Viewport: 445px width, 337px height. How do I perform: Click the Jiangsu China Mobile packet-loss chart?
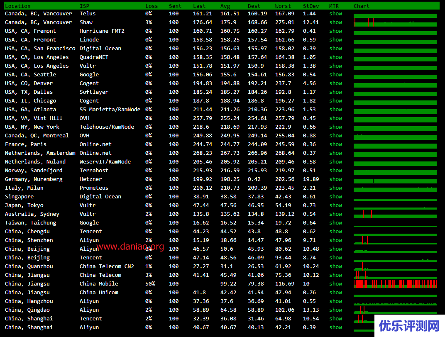395,284
